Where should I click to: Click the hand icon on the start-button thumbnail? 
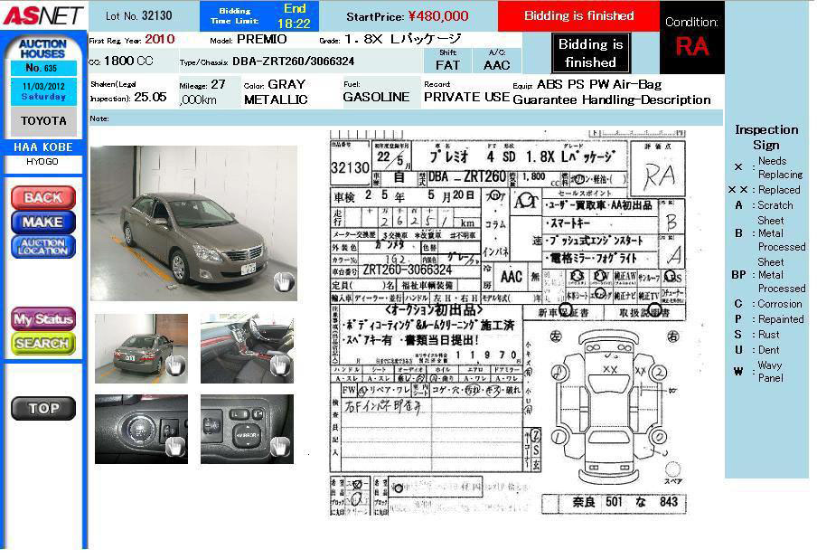pos(174,445)
